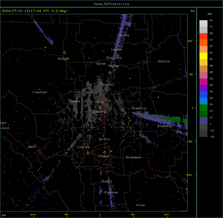Click the yellow diamond marker south of RedDeer
This screenshot has height=218, width=223.
(x=110, y=73)
